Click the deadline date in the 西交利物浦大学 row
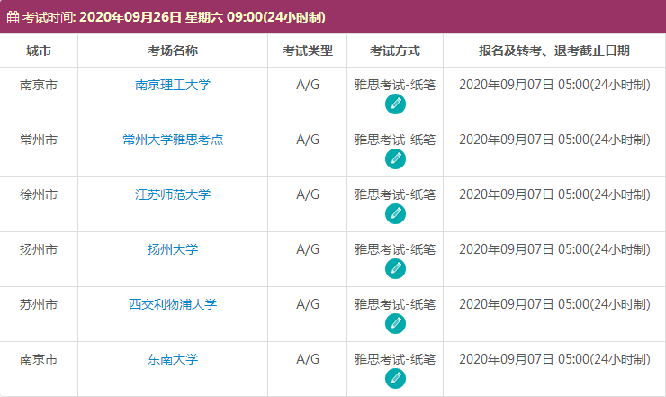Image resolution: width=666 pixels, height=397 pixels. 554,304
